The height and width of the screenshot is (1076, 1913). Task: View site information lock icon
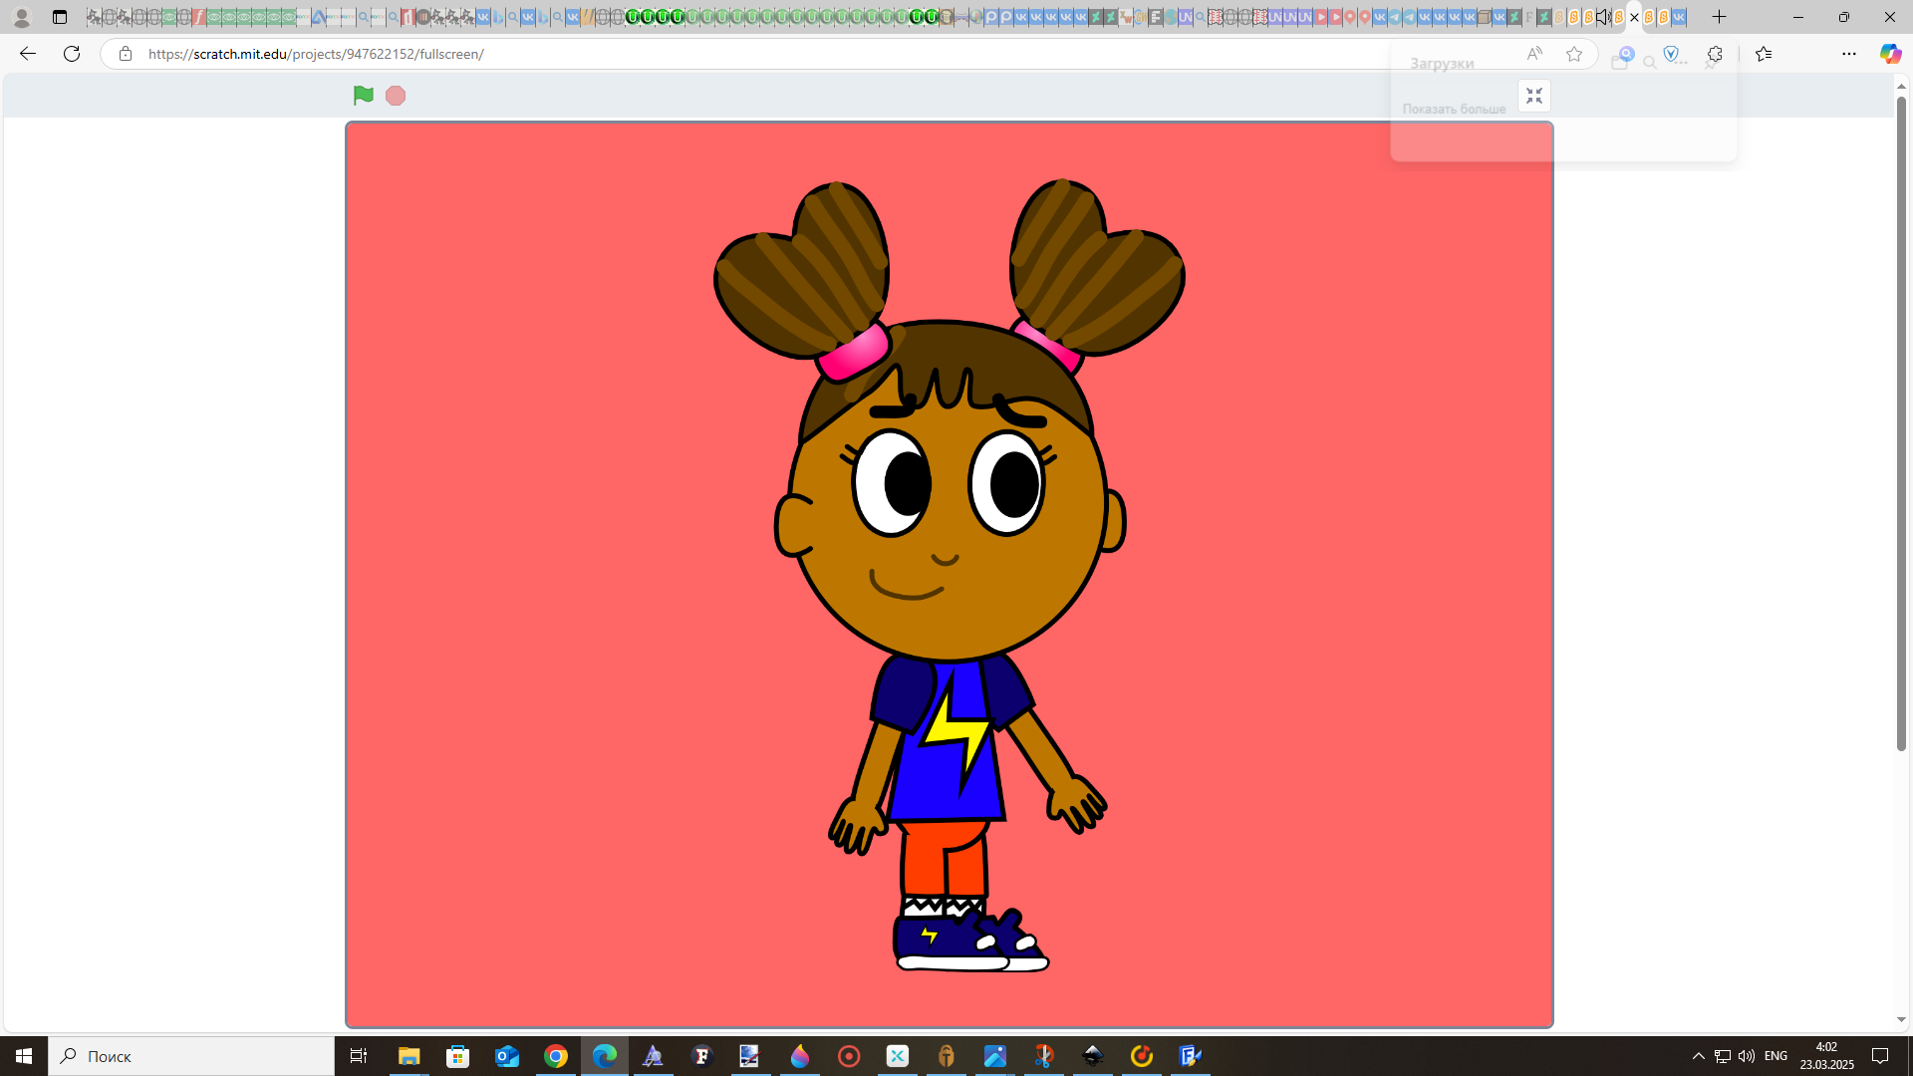(x=126, y=54)
